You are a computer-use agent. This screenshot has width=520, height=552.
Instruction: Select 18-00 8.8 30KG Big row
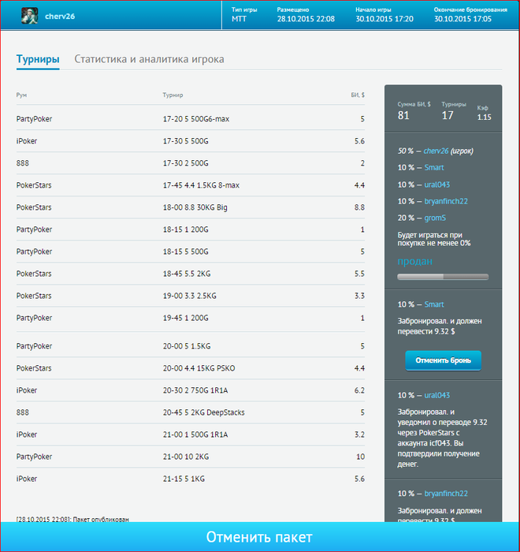point(191,207)
